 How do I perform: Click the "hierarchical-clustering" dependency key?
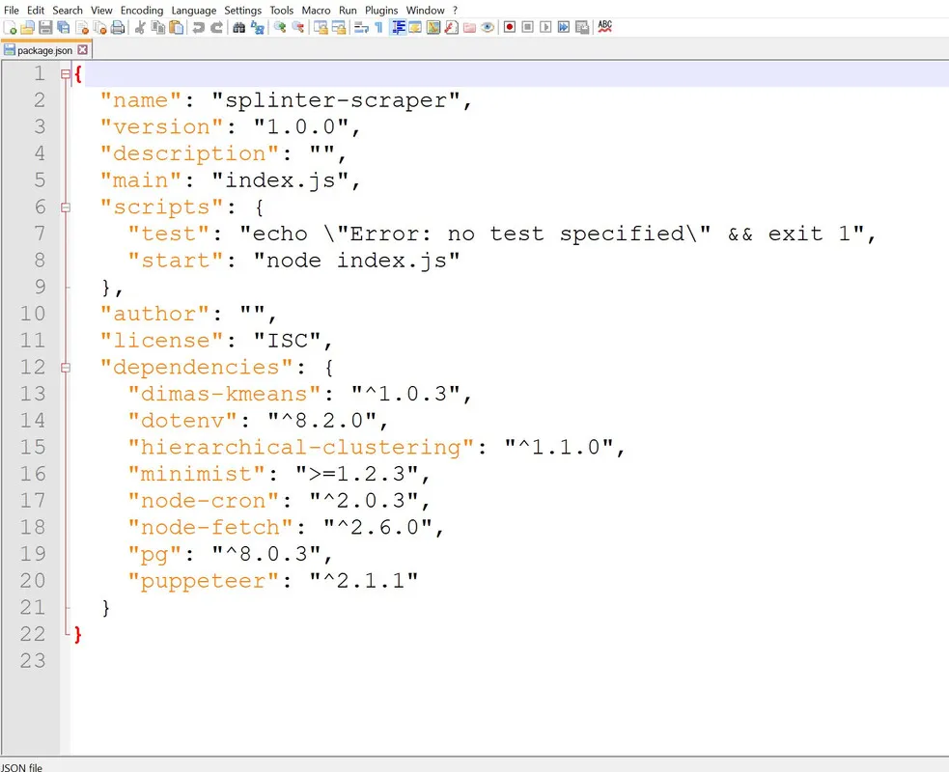click(x=301, y=448)
